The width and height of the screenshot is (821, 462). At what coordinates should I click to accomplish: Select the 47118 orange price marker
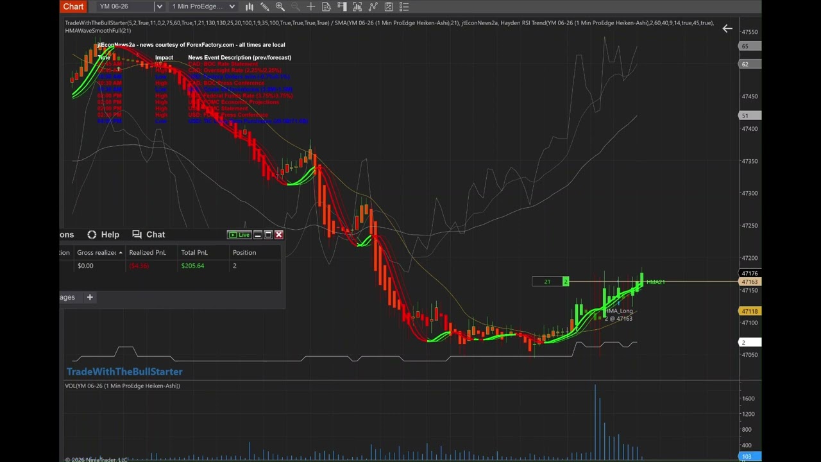749,311
